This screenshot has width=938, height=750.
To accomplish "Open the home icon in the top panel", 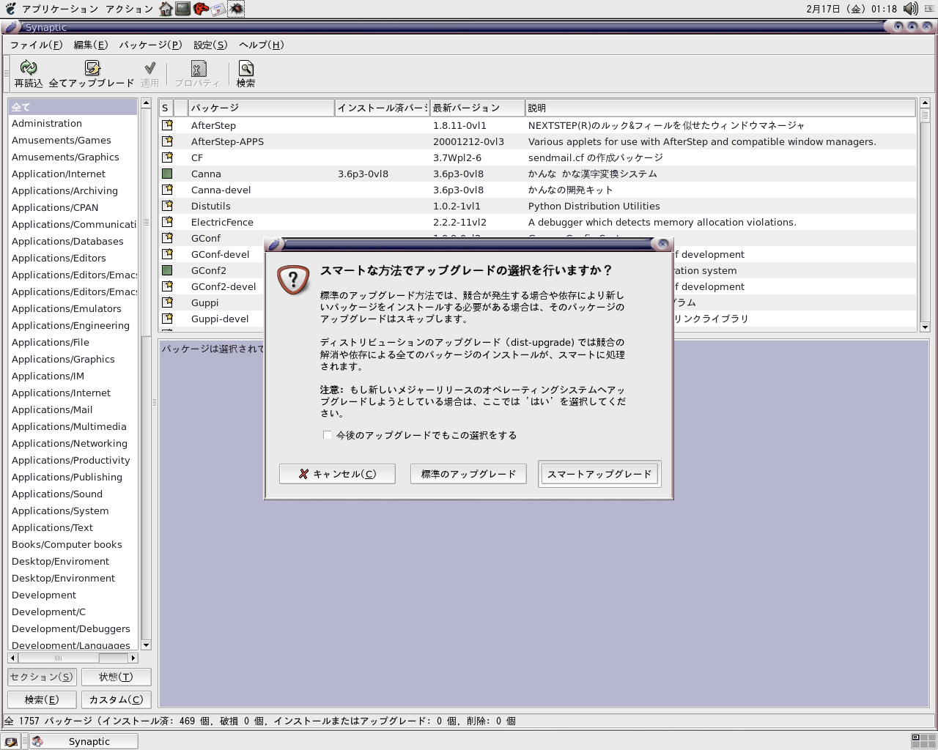I will pyautogui.click(x=166, y=9).
